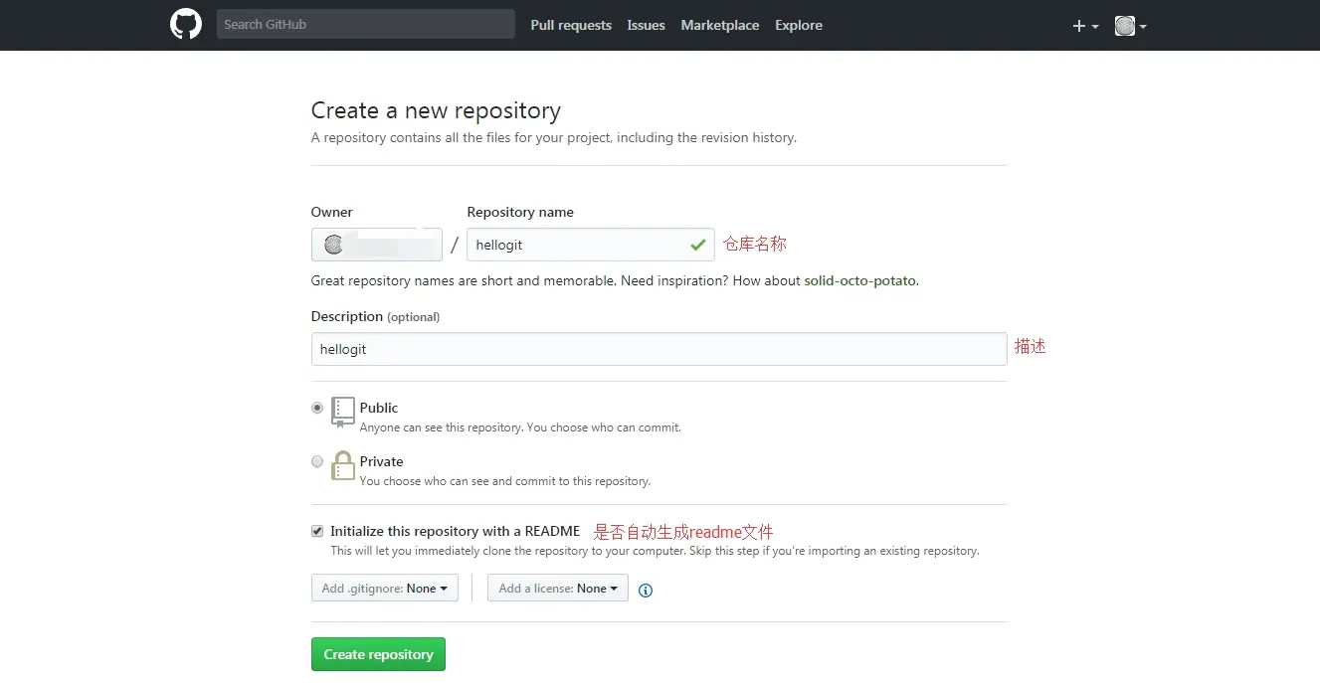Click the 'Description' label
The height and width of the screenshot is (683, 1320).
[347, 316]
